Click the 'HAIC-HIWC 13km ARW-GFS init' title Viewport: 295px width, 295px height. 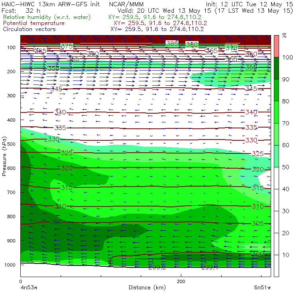tap(51, 4)
